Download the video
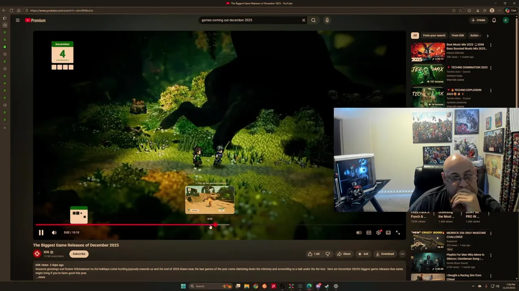519x291 pixels. point(385,254)
